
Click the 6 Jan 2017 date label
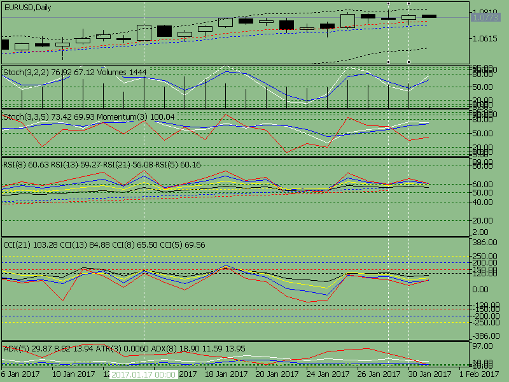coord(20,374)
